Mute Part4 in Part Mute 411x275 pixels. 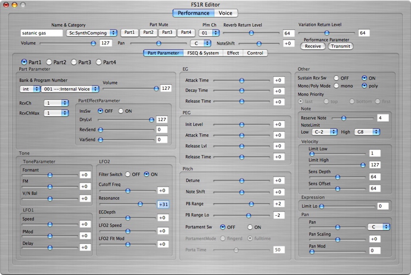click(x=186, y=32)
